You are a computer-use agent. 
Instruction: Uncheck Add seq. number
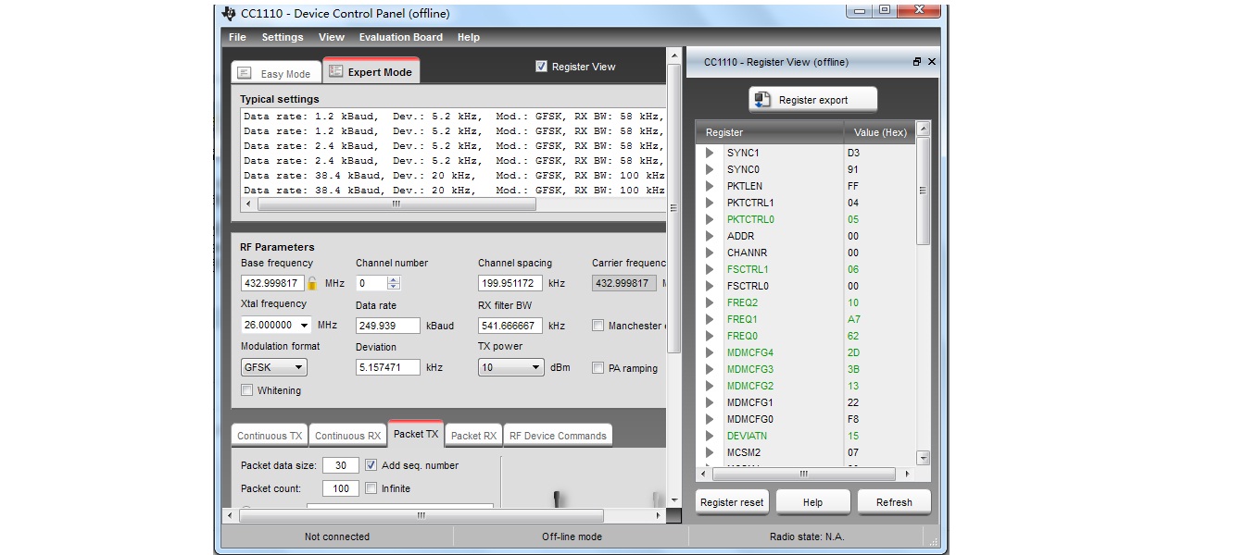(371, 465)
